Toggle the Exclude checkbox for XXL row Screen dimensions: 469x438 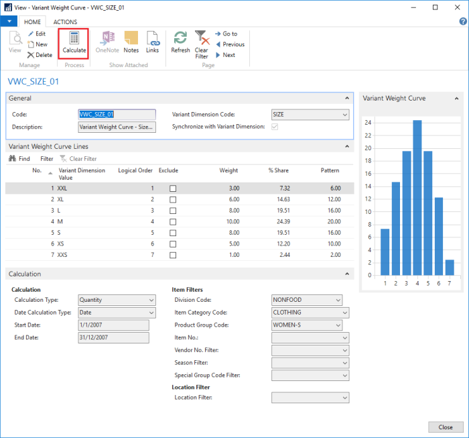click(x=173, y=189)
